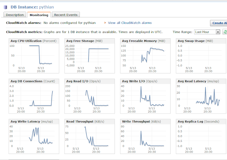Switch to the Description tab
The width and height of the screenshot is (227, 160).
pos(15,15)
